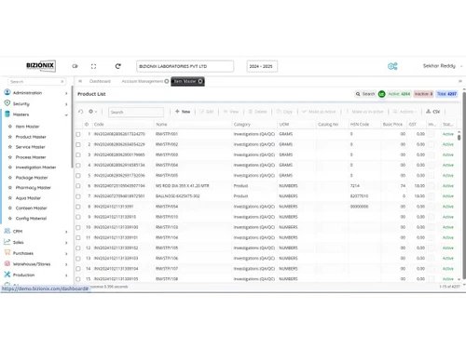This screenshot has width=466, height=349.
Task: Click the tabs scroll-right double arrow
Action: click(460, 81)
